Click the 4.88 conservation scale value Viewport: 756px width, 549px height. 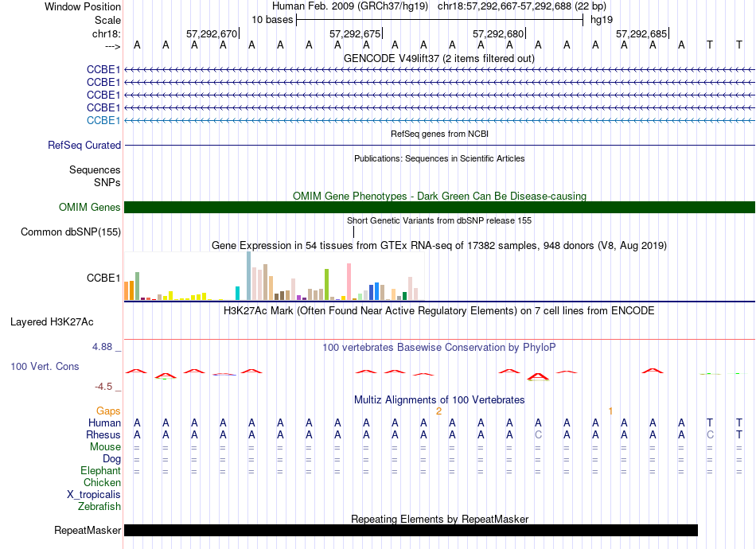102,347
